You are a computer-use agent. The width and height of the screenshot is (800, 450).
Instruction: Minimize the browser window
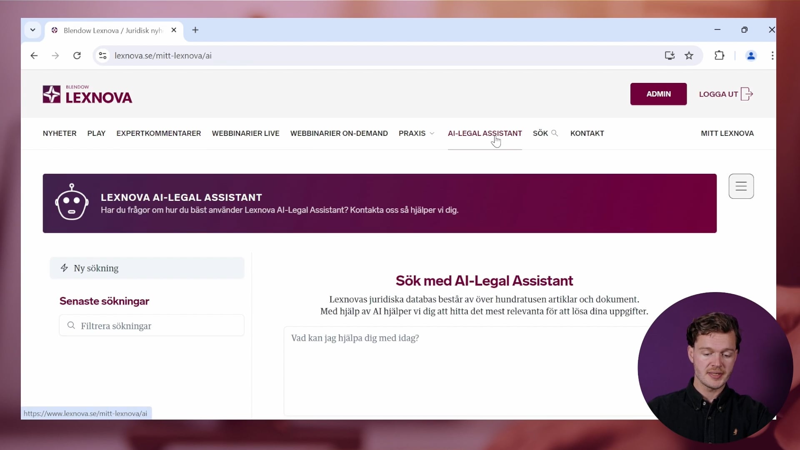tap(717, 30)
